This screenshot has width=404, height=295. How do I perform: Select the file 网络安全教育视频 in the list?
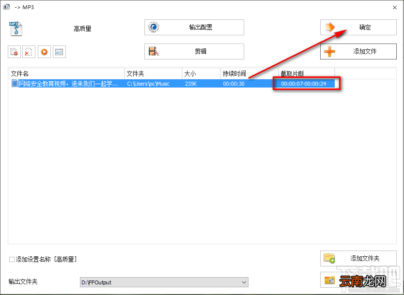68,84
